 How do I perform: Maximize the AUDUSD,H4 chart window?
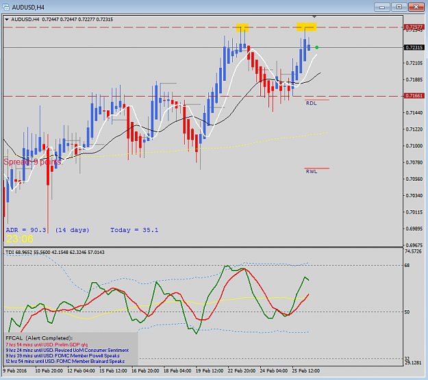399,7
